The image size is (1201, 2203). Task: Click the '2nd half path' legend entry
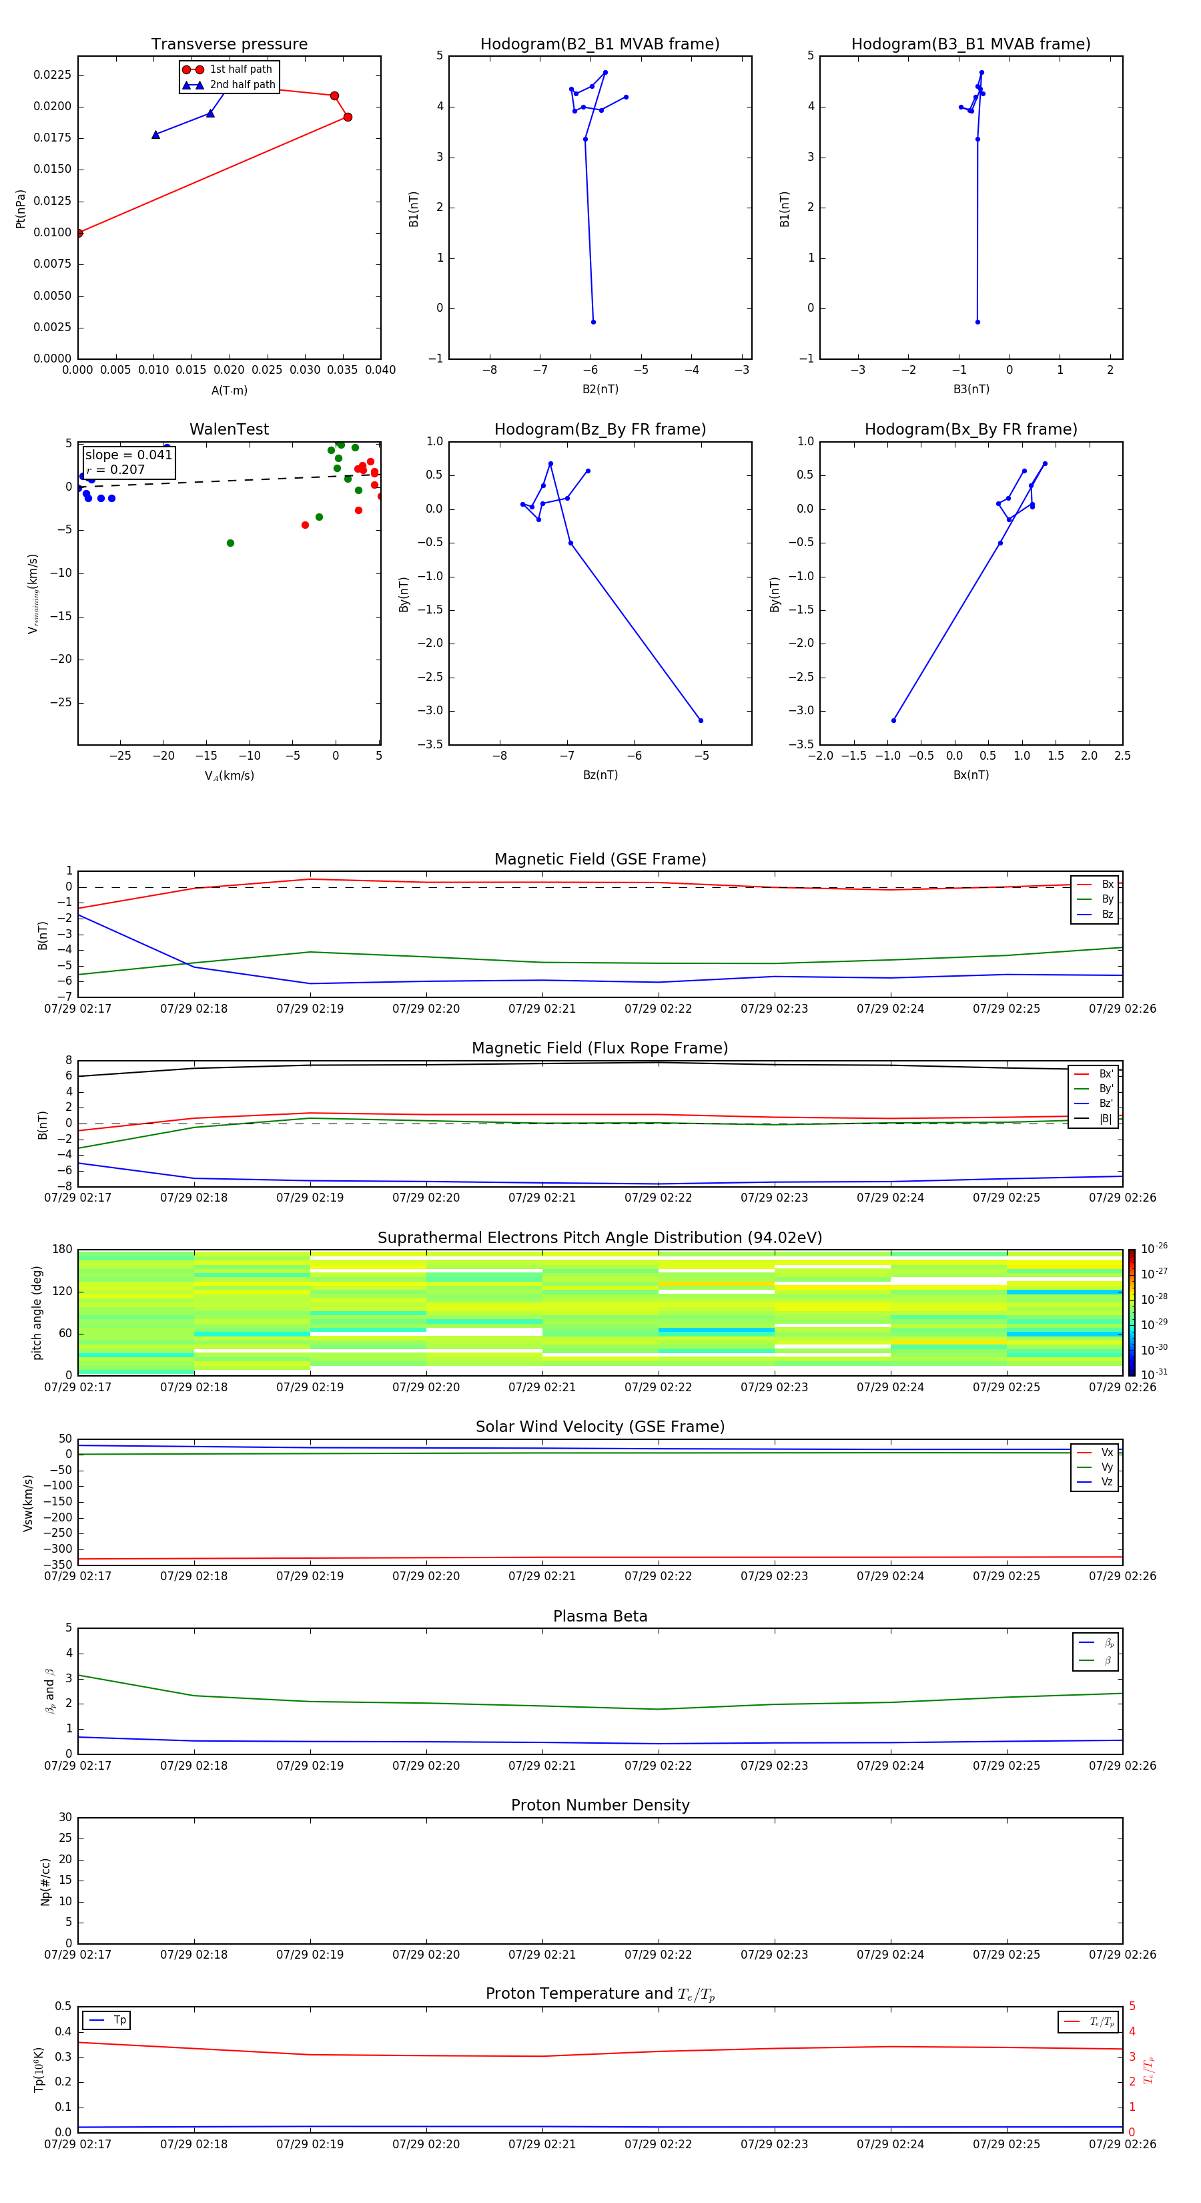pos(229,85)
